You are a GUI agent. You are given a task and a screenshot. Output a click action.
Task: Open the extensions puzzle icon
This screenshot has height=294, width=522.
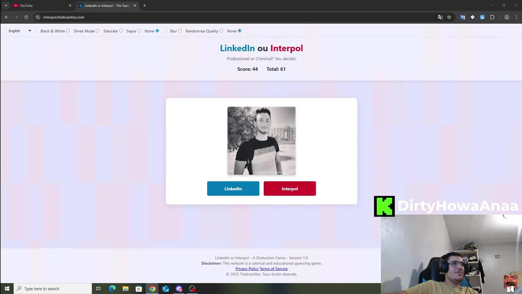click(x=492, y=17)
